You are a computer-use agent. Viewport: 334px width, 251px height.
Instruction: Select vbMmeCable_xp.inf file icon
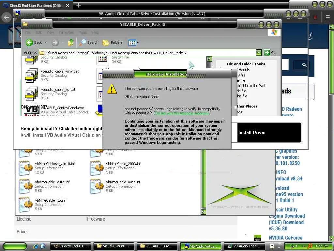coord(25,205)
